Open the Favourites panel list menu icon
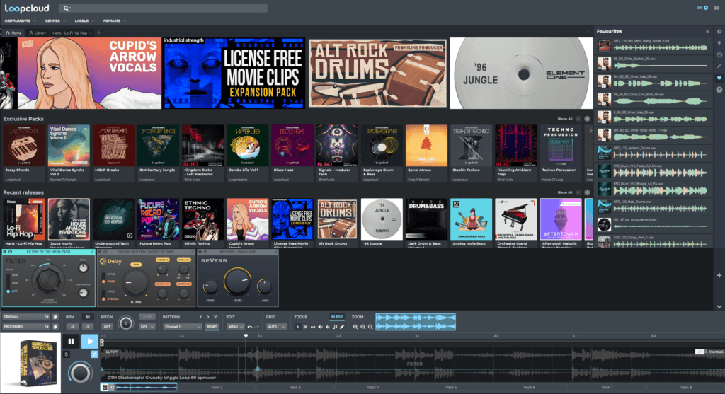 [x=707, y=31]
